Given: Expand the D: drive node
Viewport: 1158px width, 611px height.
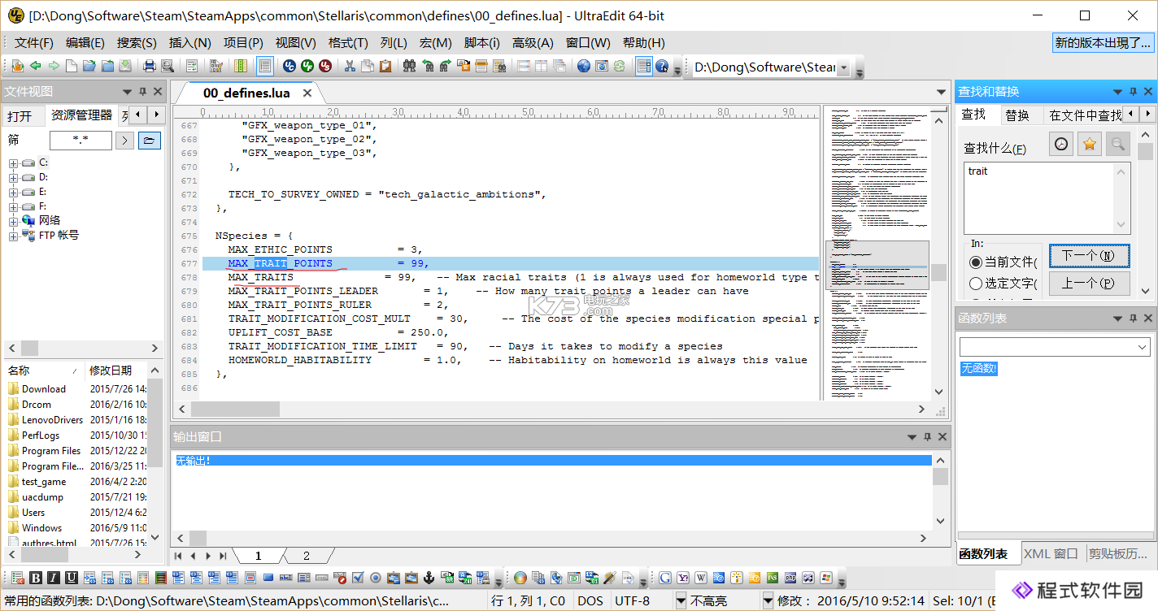Looking at the screenshot, I should tap(13, 178).
